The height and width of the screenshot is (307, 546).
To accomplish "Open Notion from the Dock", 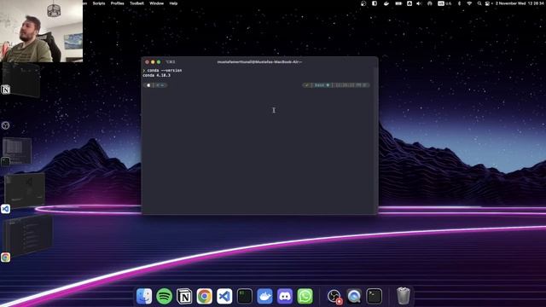I will [x=184, y=296].
